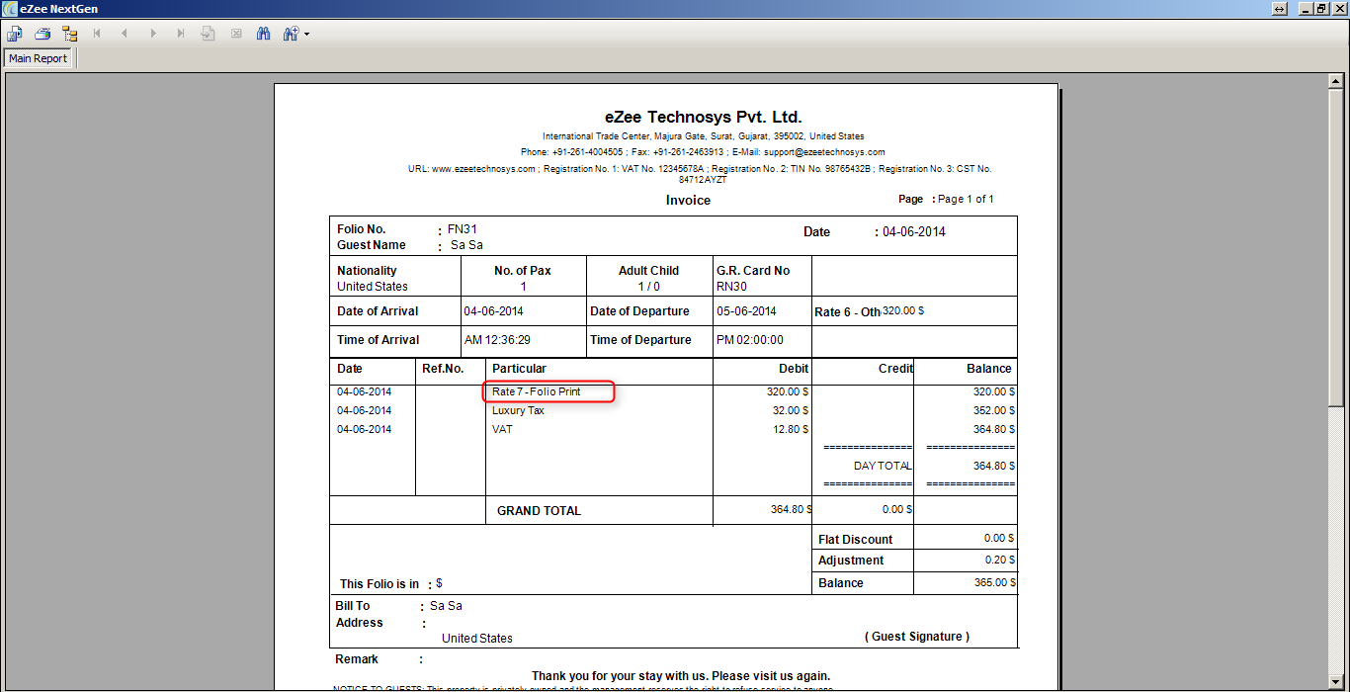Click the arrival time AM 12:36:29
This screenshot has height=692, width=1350.
(497, 339)
